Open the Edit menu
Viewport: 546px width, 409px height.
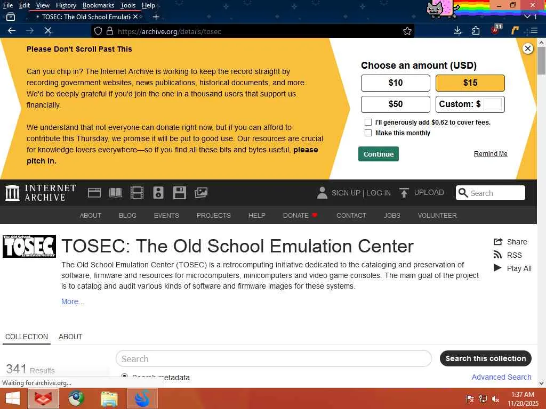tap(24, 5)
